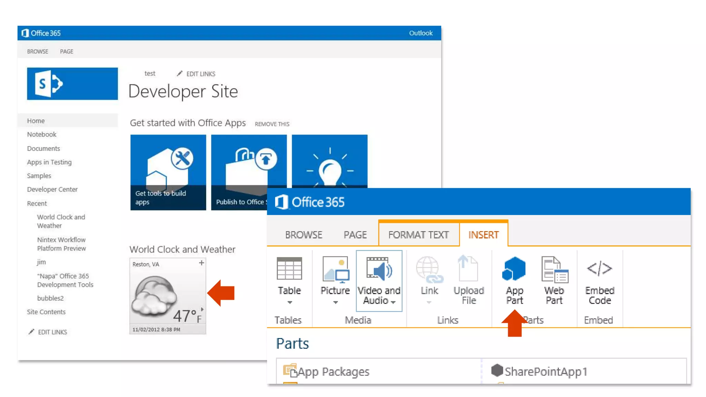This screenshot has height=397, width=706.
Task: Open the Get tools to build apps tile
Action: click(168, 172)
